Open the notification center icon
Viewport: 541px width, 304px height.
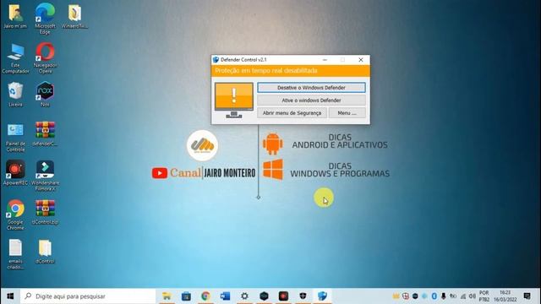[527, 296]
